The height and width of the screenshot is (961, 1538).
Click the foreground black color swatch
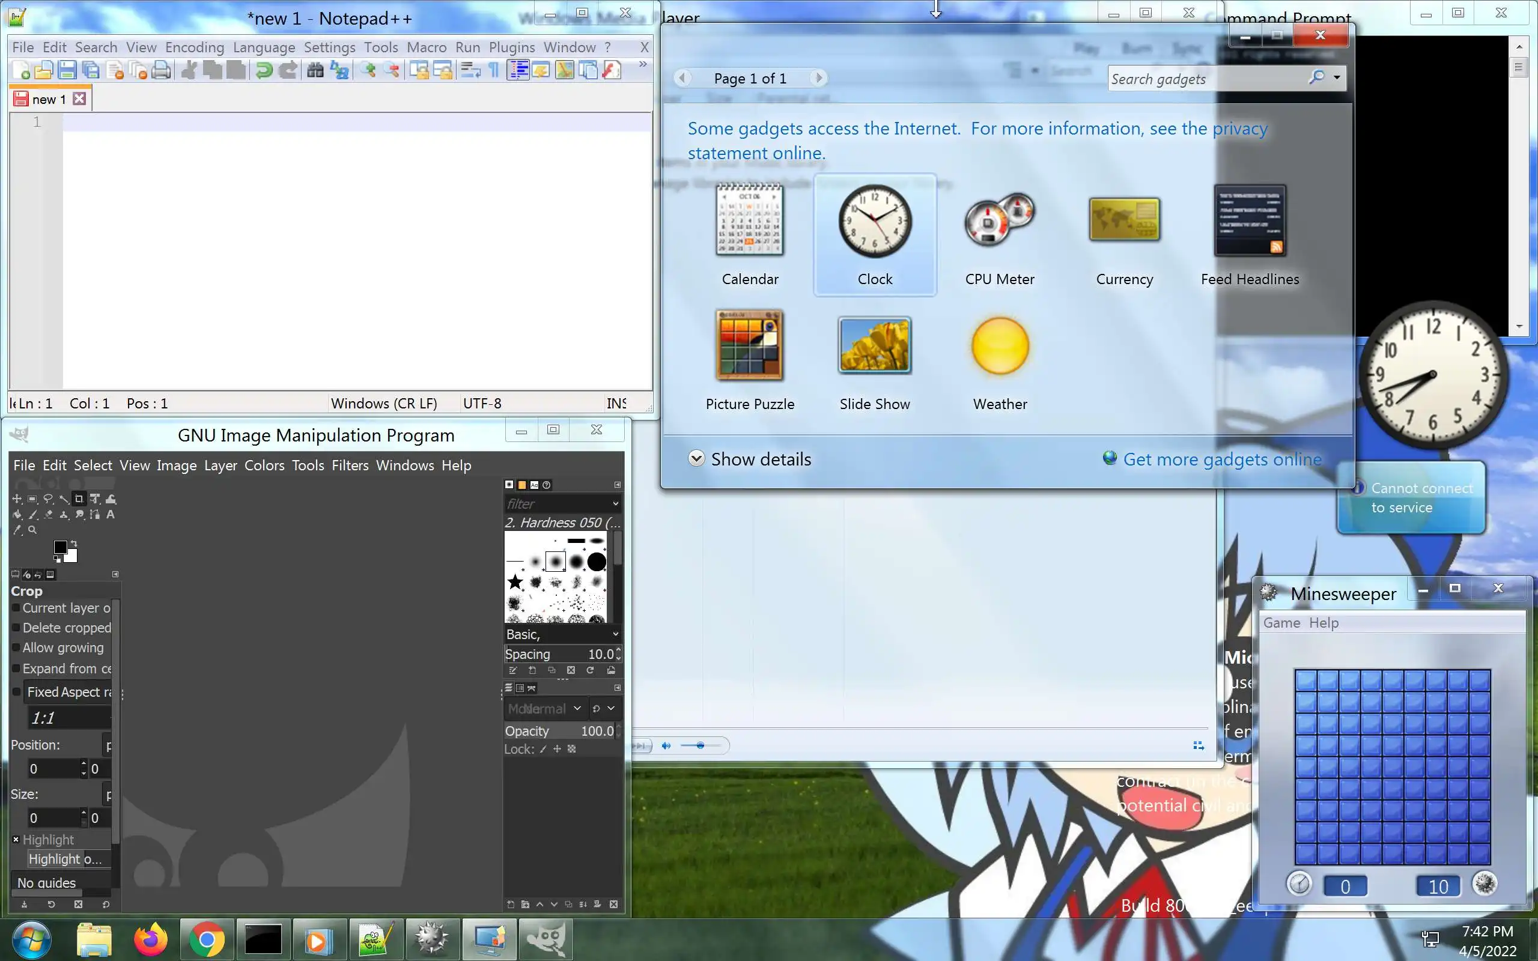tap(60, 547)
